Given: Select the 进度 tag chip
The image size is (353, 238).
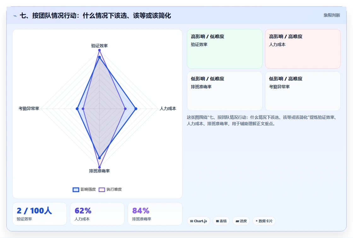Looking at the screenshot, I should [241, 221].
